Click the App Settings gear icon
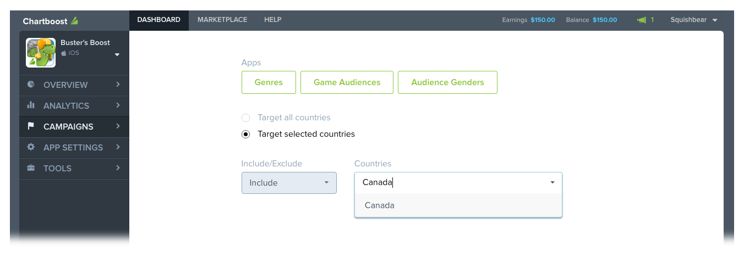 [x=31, y=147]
